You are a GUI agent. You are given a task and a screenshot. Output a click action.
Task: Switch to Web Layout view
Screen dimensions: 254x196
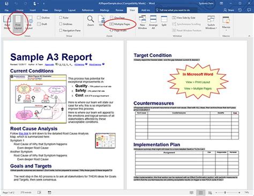29,22
